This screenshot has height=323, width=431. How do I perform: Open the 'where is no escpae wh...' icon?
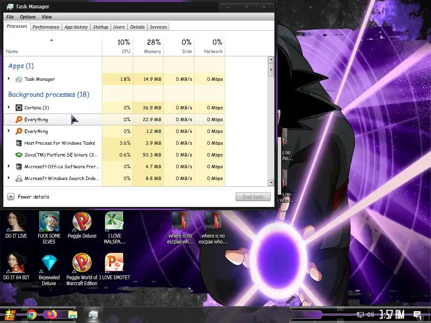(180, 228)
